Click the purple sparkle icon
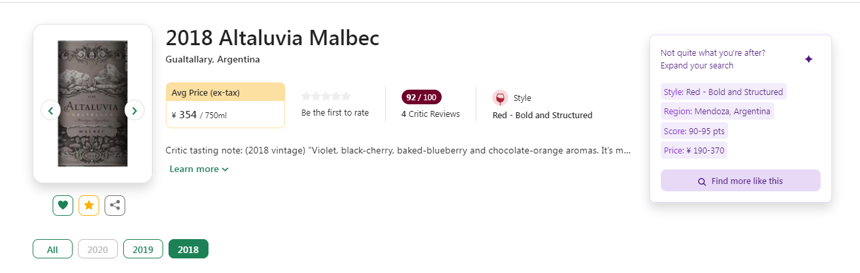This screenshot has width=860, height=273. 809,59
